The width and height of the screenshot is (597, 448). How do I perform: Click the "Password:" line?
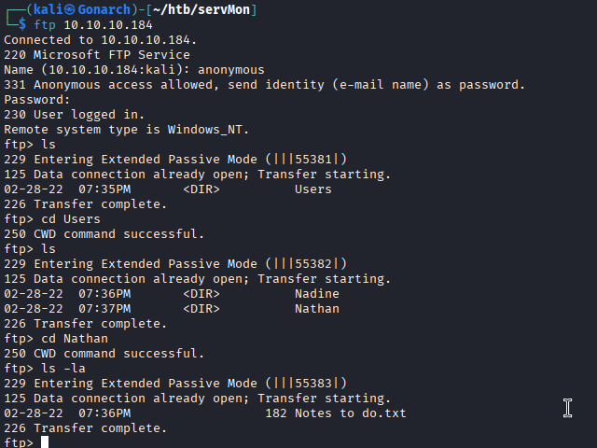coord(37,99)
